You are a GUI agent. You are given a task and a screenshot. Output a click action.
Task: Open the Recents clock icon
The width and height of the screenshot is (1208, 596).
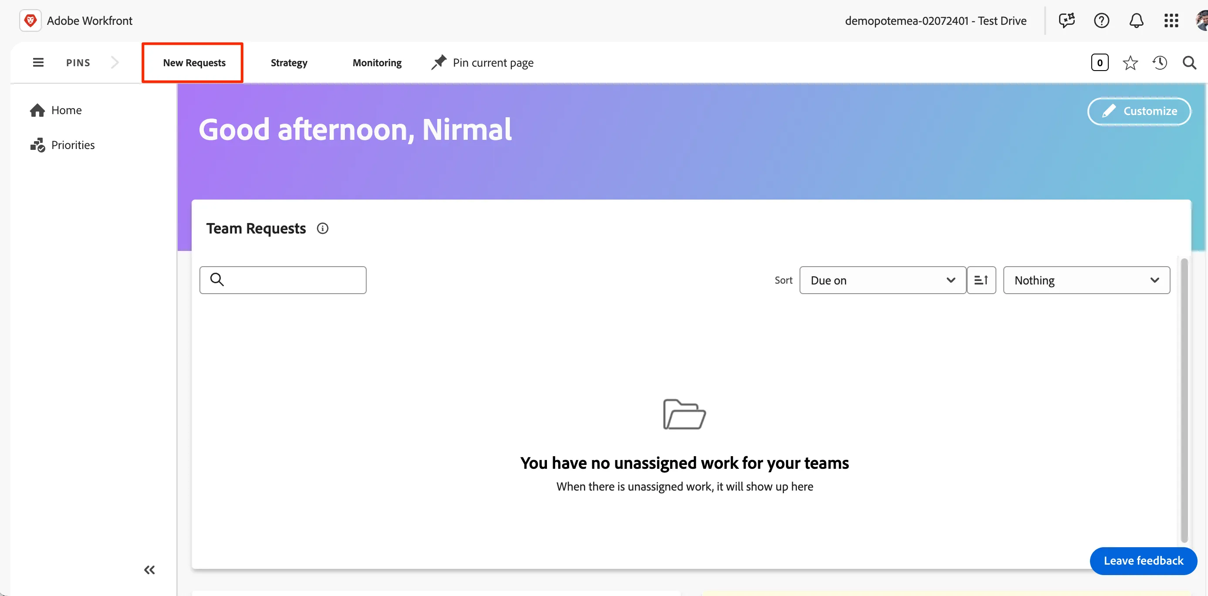[1160, 62]
